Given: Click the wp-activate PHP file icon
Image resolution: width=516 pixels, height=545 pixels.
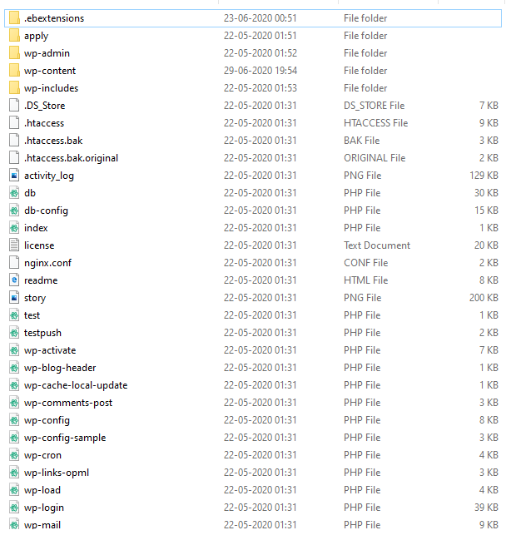Looking at the screenshot, I should (x=14, y=350).
